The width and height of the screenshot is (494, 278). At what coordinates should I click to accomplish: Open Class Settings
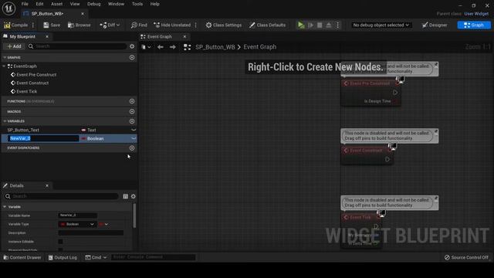pyautogui.click(x=224, y=25)
